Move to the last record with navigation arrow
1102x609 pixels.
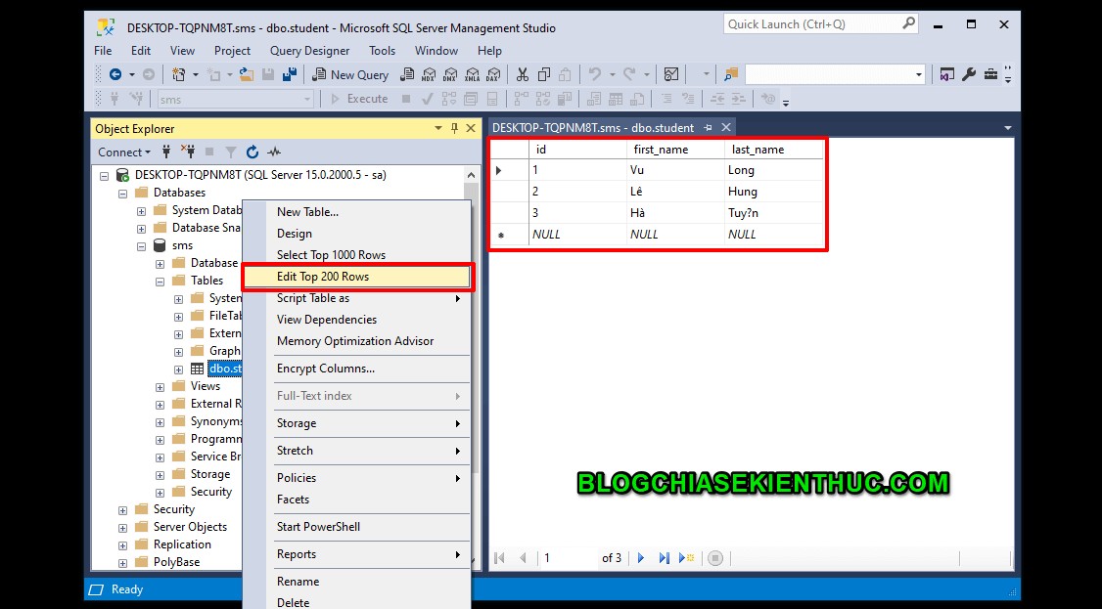click(665, 558)
